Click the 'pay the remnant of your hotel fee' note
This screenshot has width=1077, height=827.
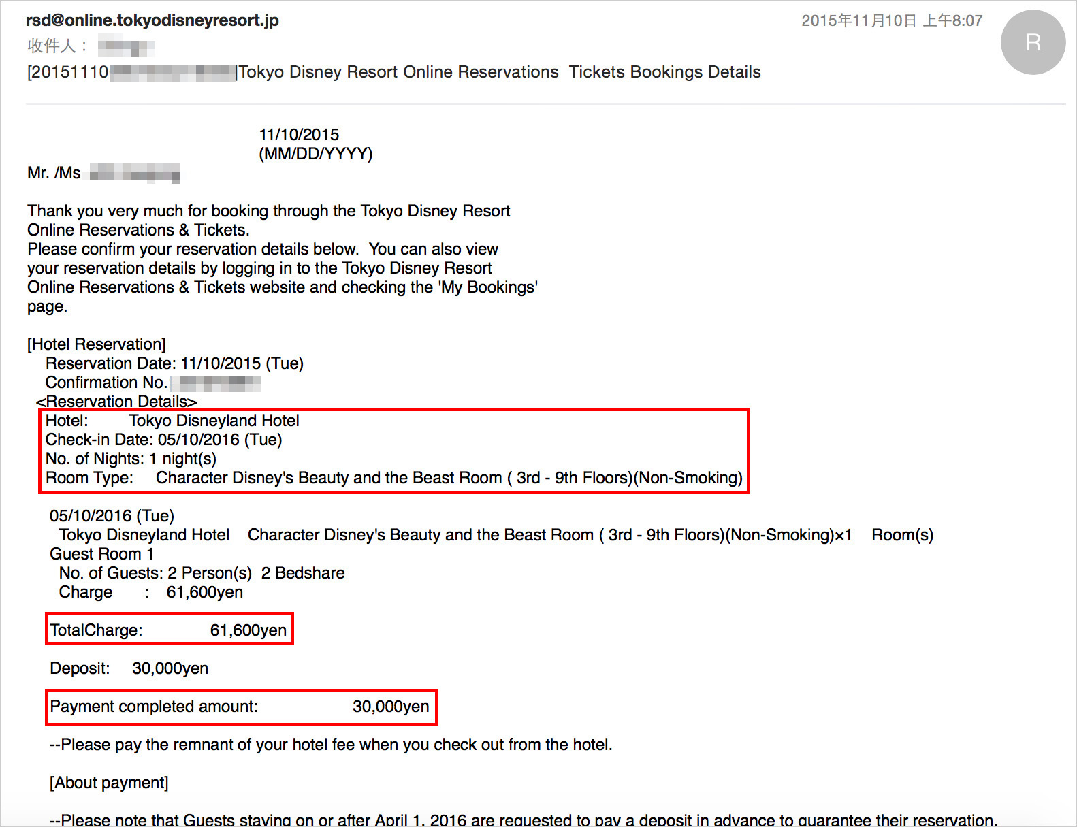(x=331, y=745)
